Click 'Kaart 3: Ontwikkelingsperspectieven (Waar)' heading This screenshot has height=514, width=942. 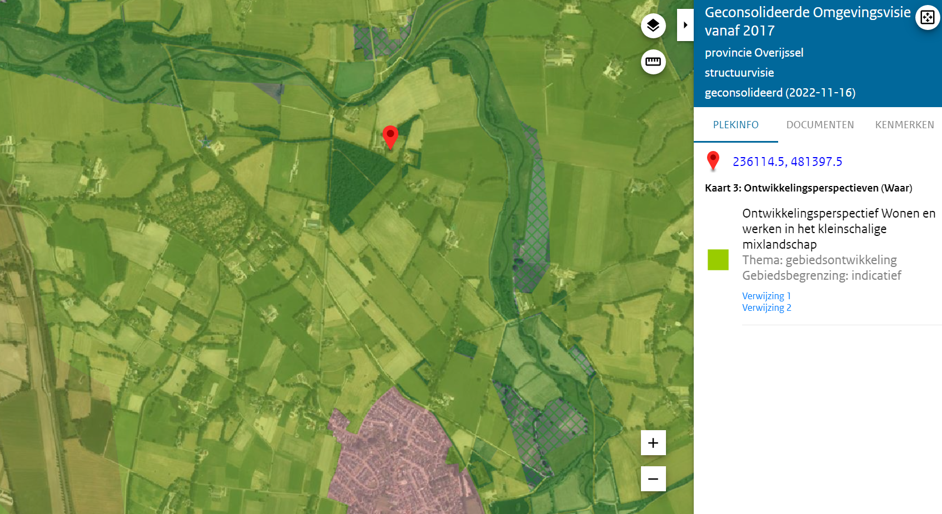[x=808, y=188]
